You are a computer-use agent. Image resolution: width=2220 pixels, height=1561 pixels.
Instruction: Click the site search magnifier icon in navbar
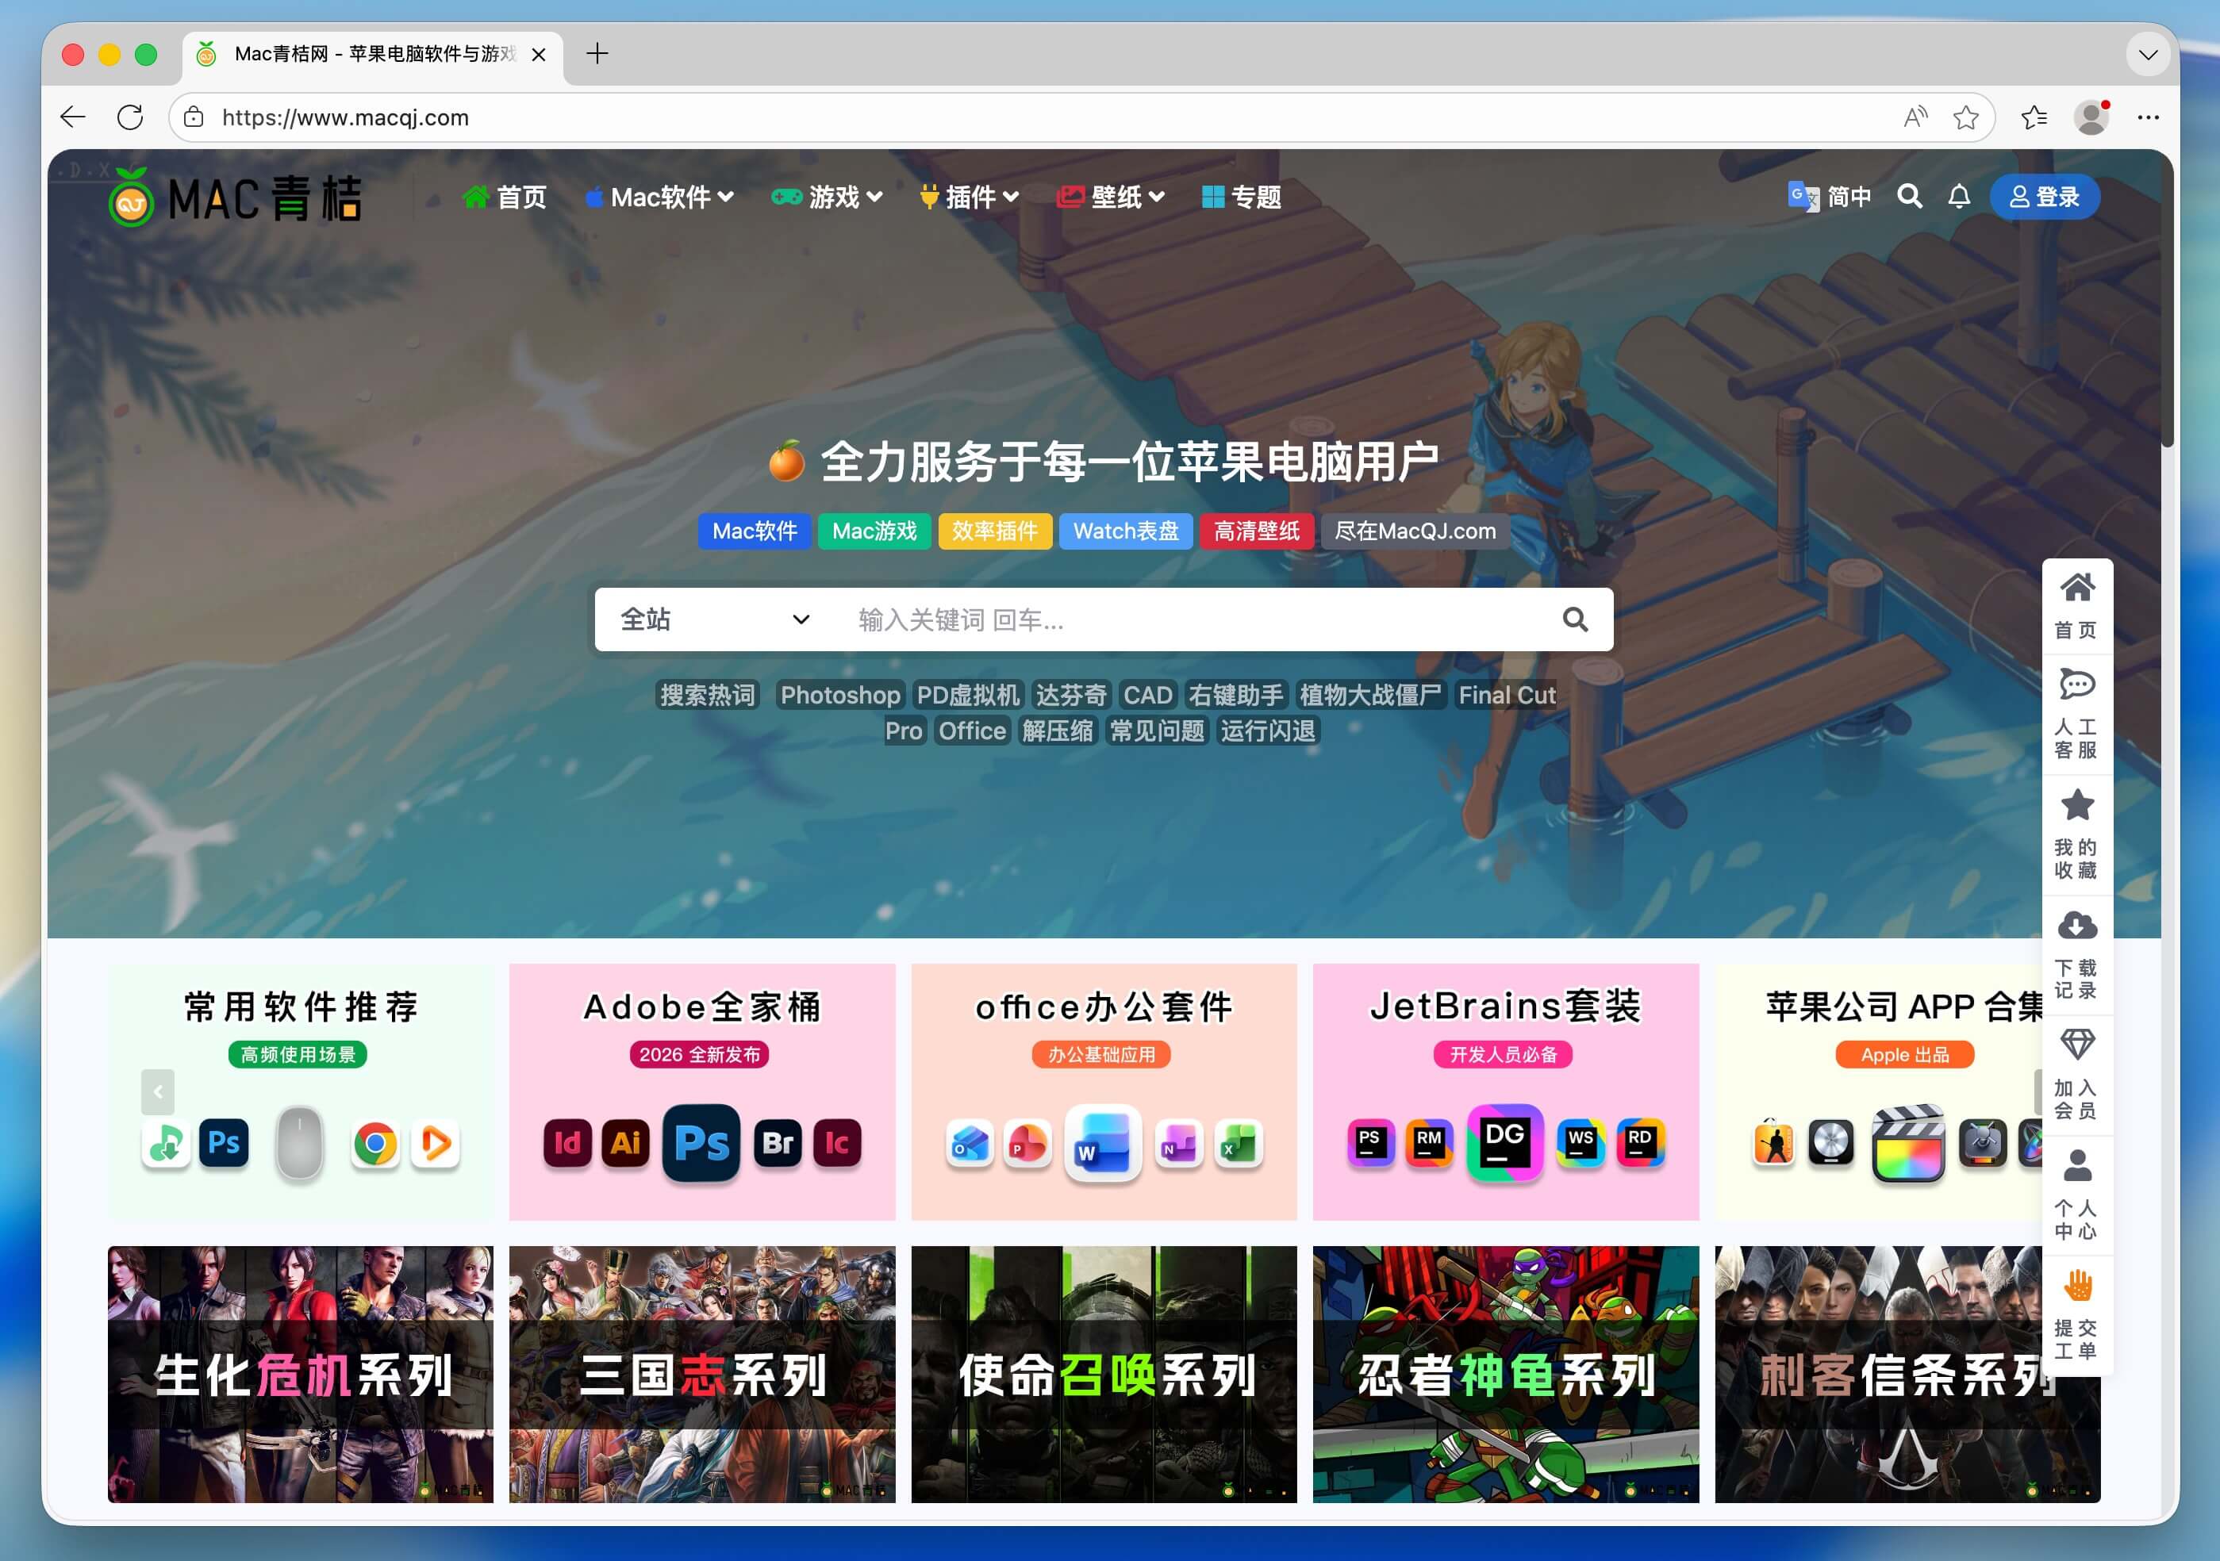tap(1909, 198)
